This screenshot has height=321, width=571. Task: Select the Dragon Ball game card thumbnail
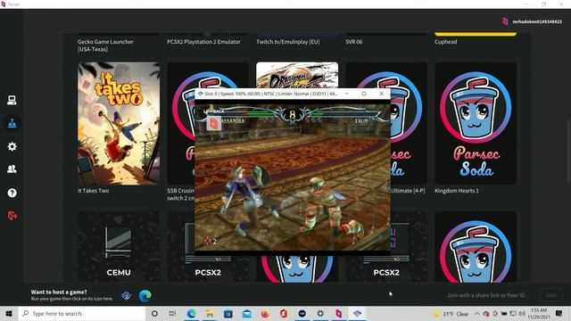297,75
